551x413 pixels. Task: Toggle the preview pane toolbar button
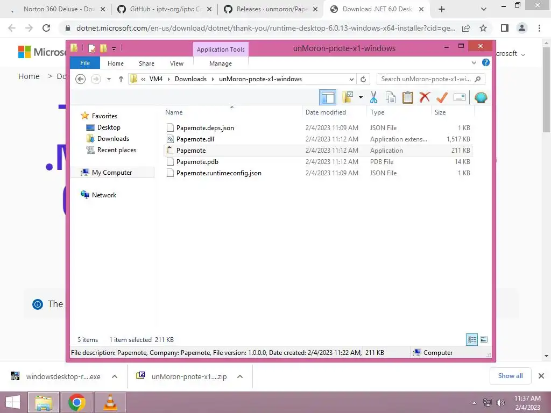(x=328, y=98)
